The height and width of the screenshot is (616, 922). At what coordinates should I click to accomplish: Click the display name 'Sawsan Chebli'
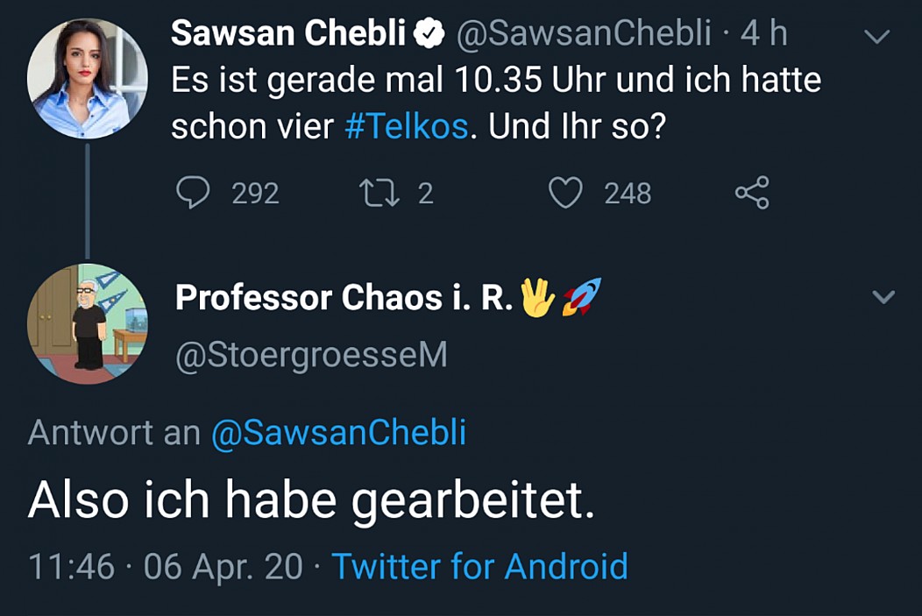click(x=287, y=34)
